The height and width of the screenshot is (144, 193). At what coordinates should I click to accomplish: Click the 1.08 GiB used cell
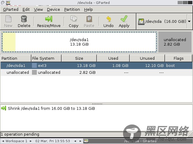pyautogui.click(x=120, y=65)
